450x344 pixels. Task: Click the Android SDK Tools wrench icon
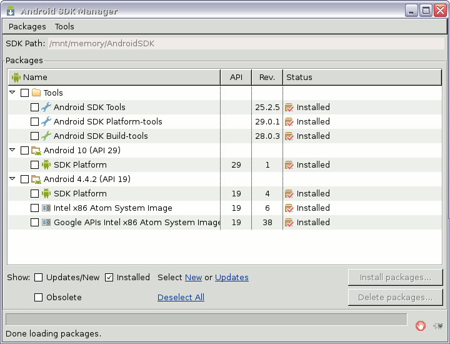[46, 107]
